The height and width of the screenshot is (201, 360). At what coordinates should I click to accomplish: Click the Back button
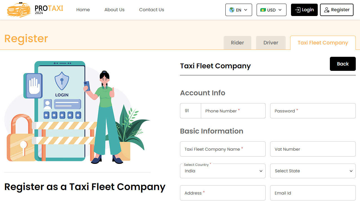point(343,64)
